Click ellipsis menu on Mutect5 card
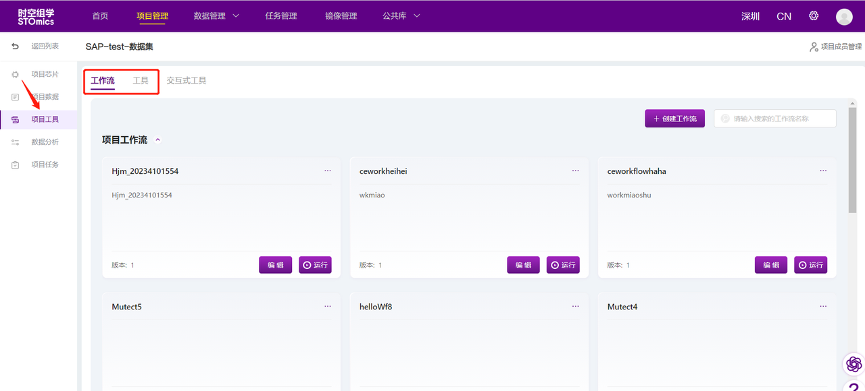 coord(328,307)
